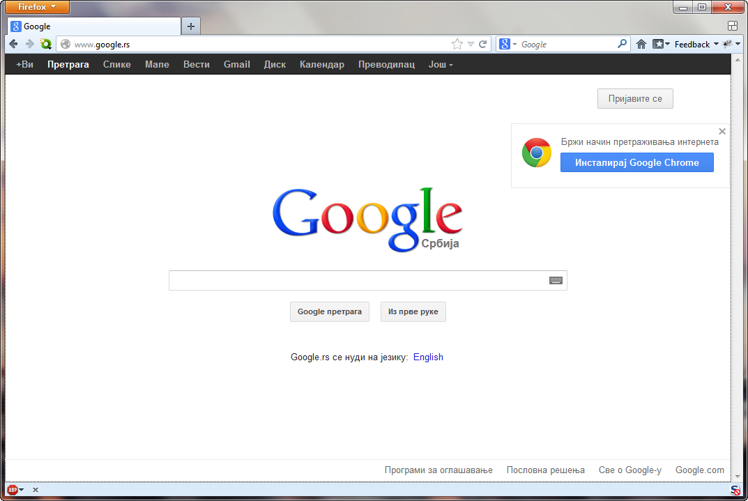Open Google.com footer link
This screenshot has width=748, height=501.
pos(700,470)
